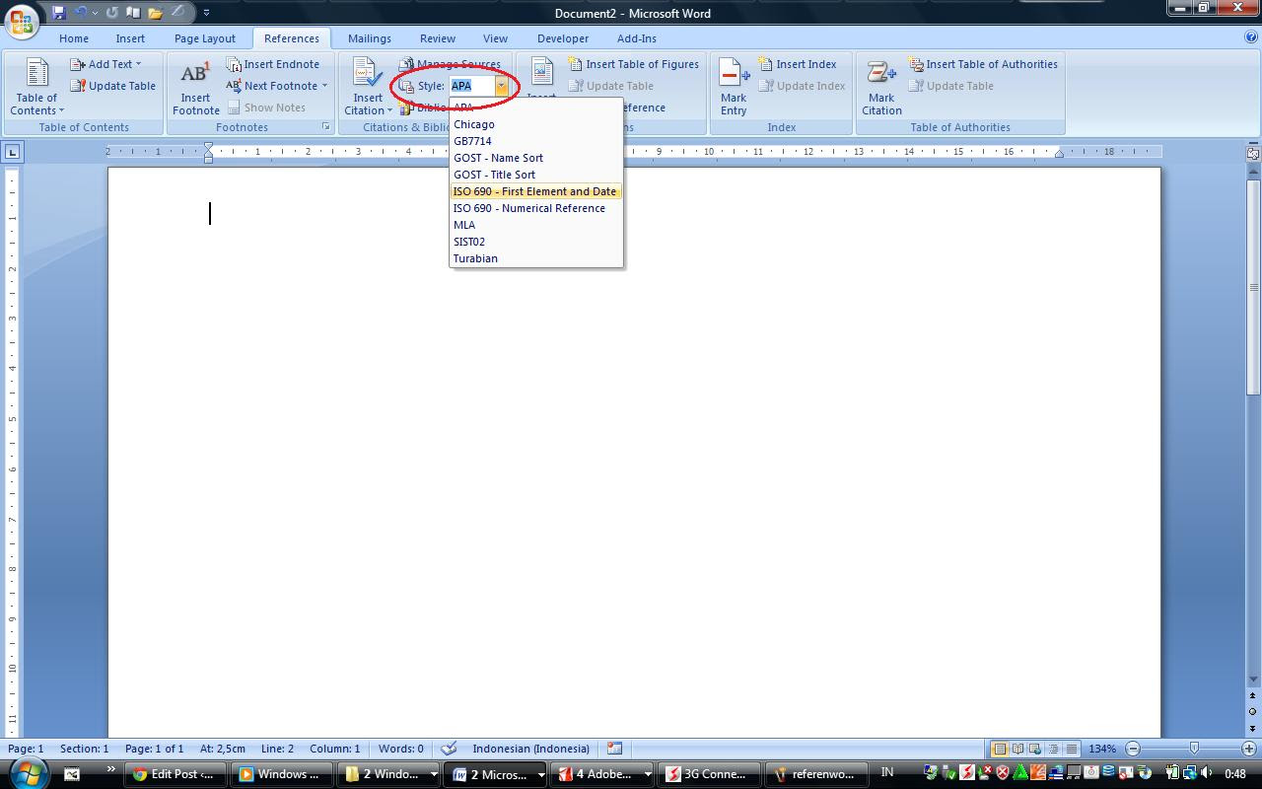The width and height of the screenshot is (1262, 789).
Task: Open the Mailings tab
Action: point(370,38)
